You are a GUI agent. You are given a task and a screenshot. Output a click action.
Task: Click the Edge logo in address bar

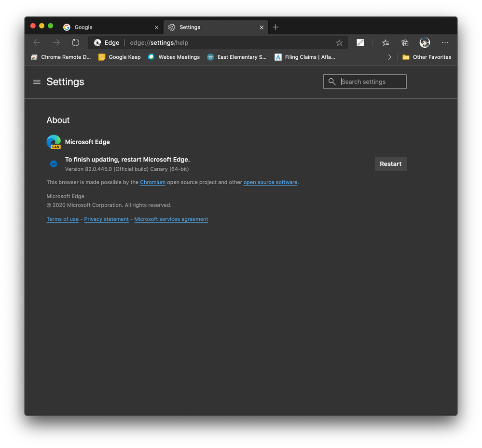pos(97,43)
